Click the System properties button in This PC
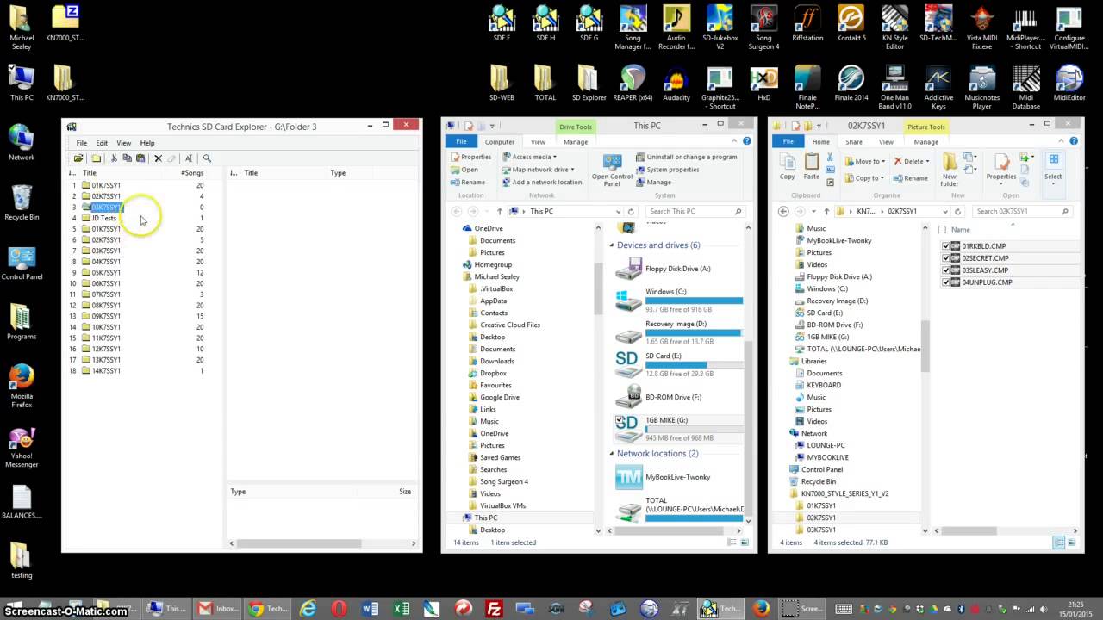Image resolution: width=1103 pixels, height=620 pixels. click(667, 170)
